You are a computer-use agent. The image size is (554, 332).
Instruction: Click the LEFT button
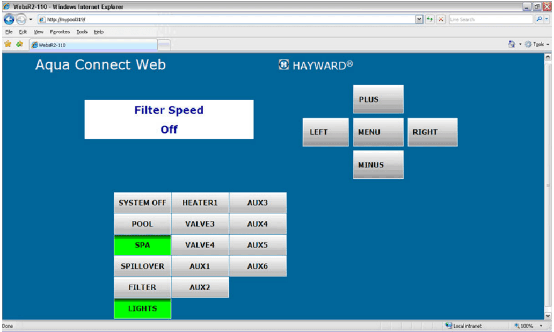pyautogui.click(x=326, y=132)
